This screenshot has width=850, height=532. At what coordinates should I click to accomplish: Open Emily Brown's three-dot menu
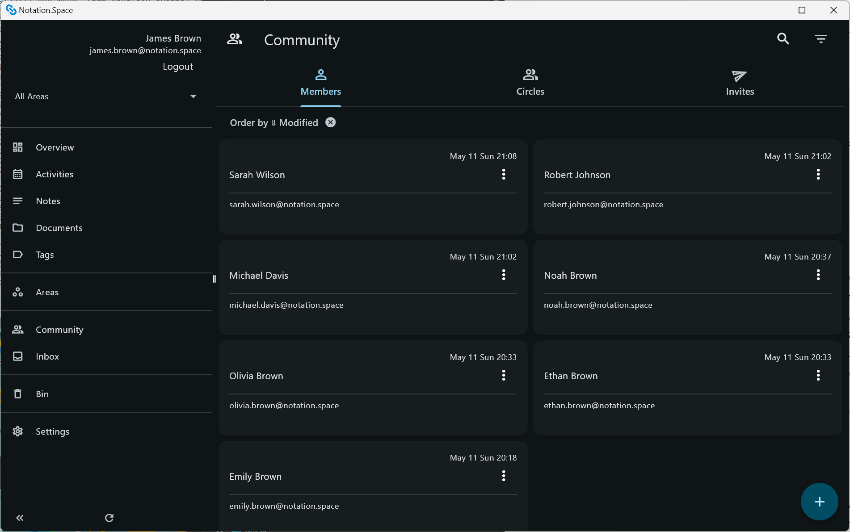(504, 476)
